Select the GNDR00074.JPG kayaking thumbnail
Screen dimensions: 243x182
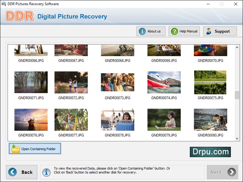pyautogui.click(x=164, y=82)
